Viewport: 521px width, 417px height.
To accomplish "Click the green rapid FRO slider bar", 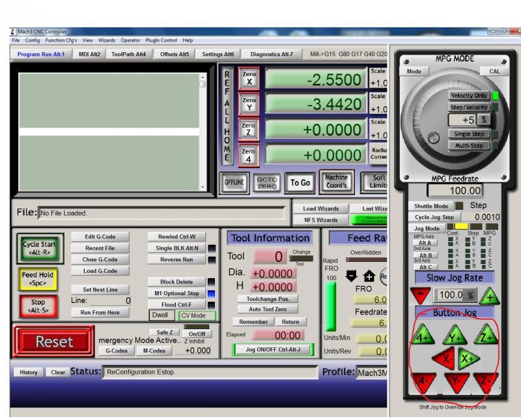I will [x=331, y=306].
